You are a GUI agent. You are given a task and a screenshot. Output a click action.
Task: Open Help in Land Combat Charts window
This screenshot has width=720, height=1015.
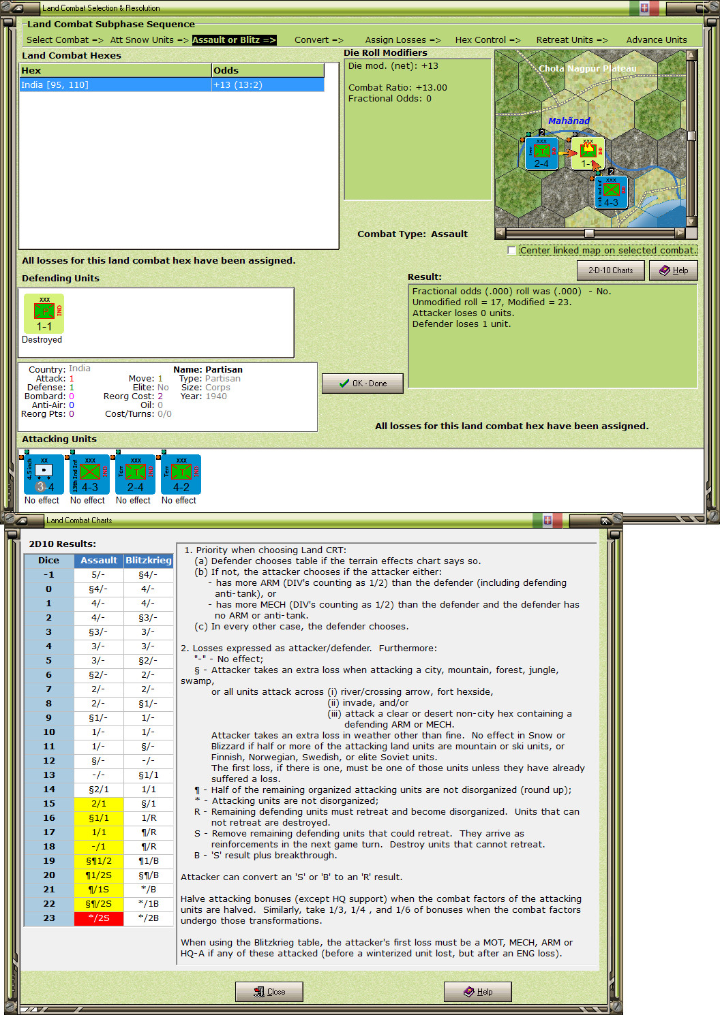[x=477, y=992]
